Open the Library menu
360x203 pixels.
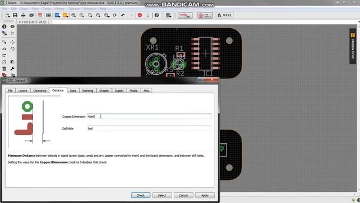coord(59,9)
